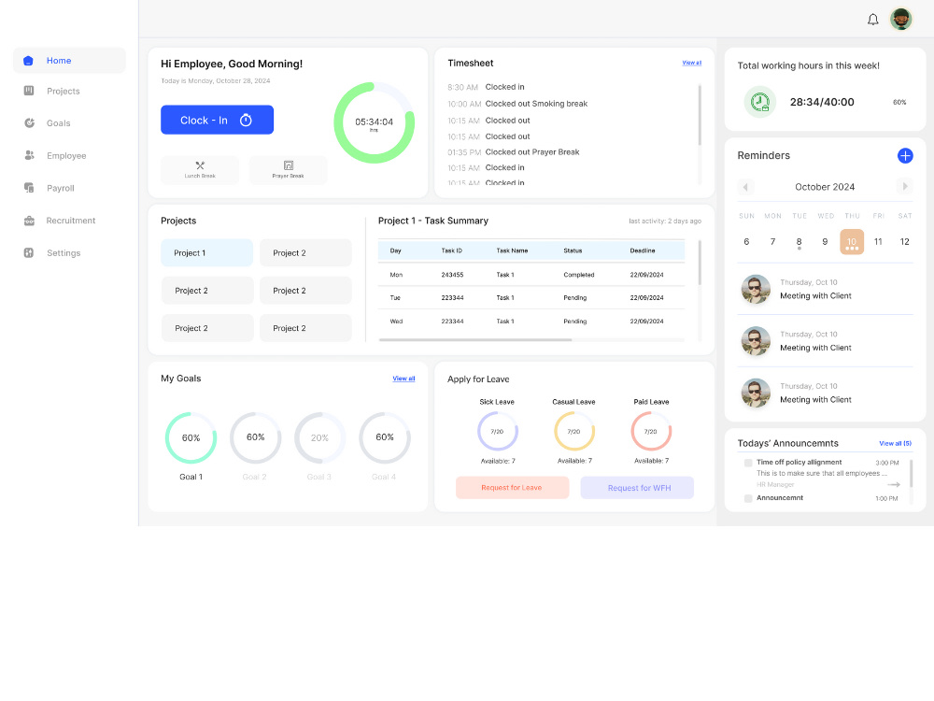934x701 pixels.
Task: Open the arrow on Time off policy announcement
Action: point(894,484)
